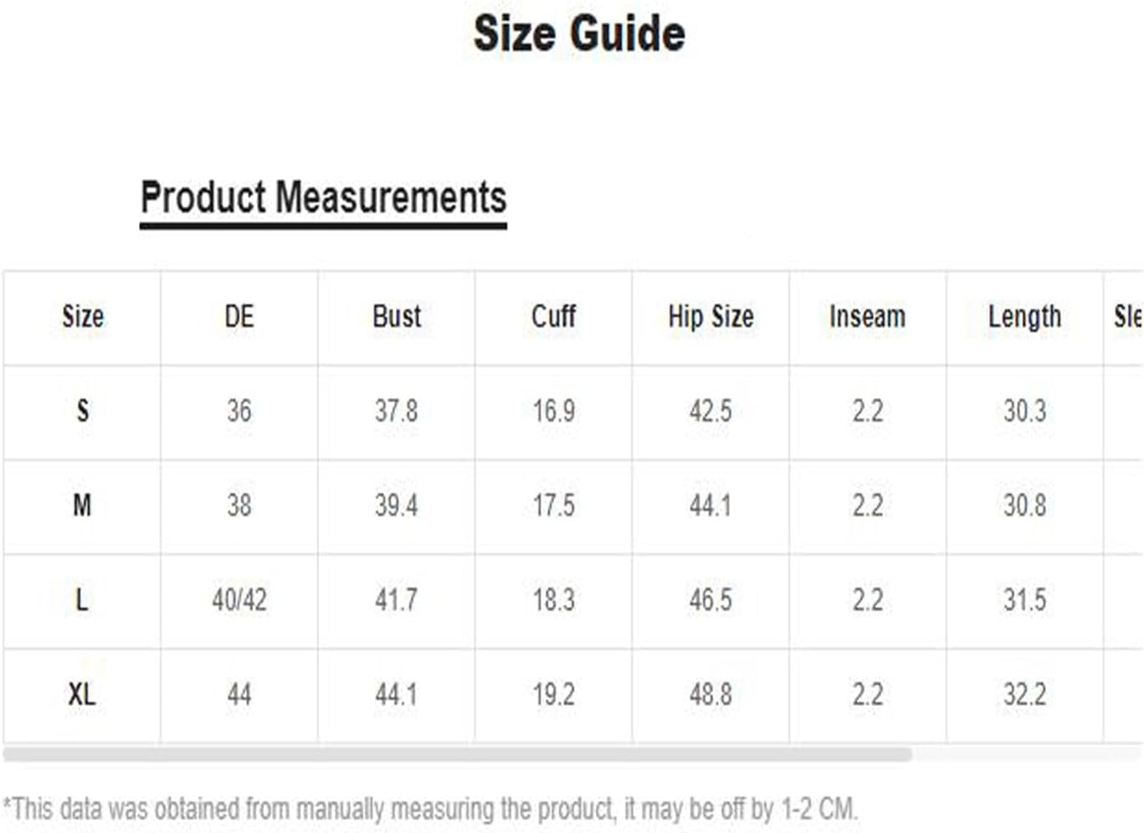Click the S size row label
The width and height of the screenshot is (1144, 833).
[82, 411]
